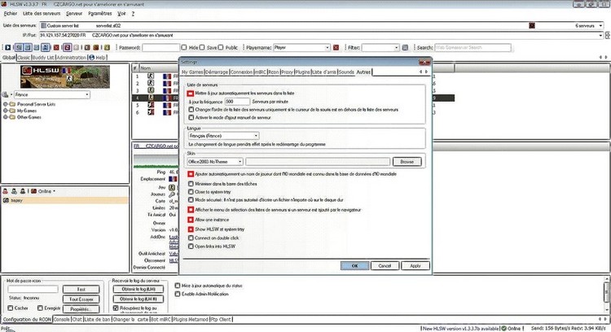Open the Buddy List tab

click(x=43, y=58)
